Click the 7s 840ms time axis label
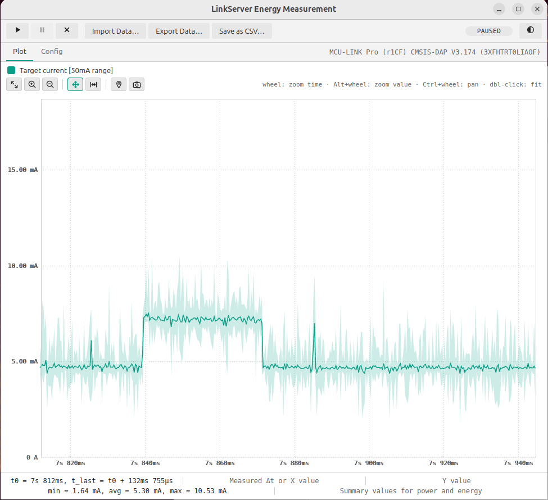Viewport: 548px width, 500px height. [145, 463]
